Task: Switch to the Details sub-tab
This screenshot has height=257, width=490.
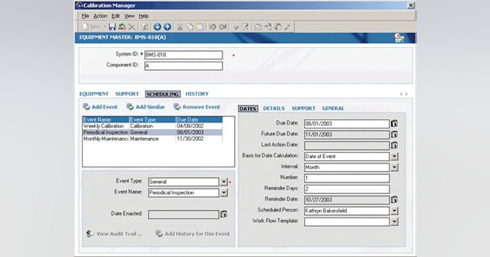Action: (274, 109)
